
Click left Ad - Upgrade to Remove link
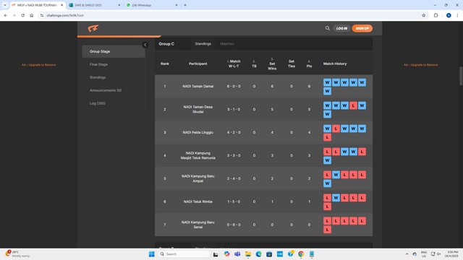38,65
